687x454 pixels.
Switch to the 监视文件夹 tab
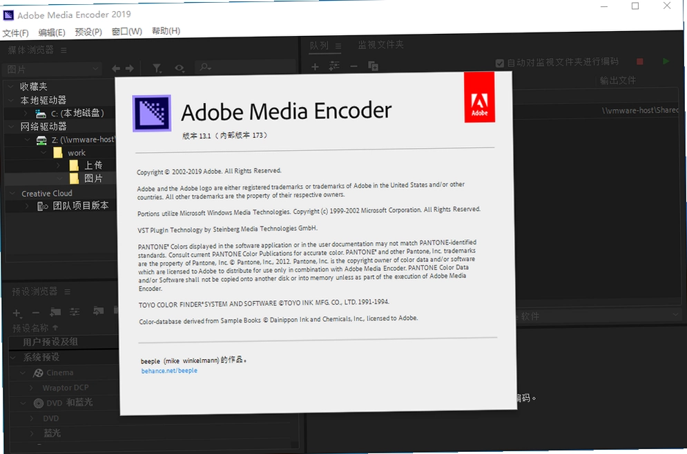[380, 44]
